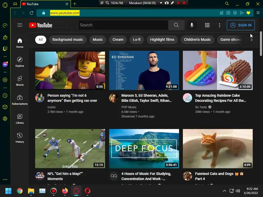Click the YouTube search input field
The height and width of the screenshot is (197, 263).
click(x=123, y=25)
